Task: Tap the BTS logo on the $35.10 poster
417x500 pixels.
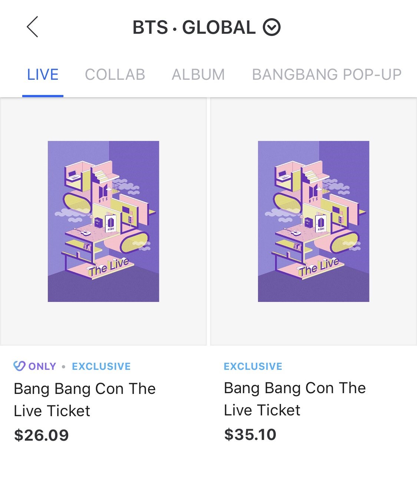Action: [x=313, y=193]
